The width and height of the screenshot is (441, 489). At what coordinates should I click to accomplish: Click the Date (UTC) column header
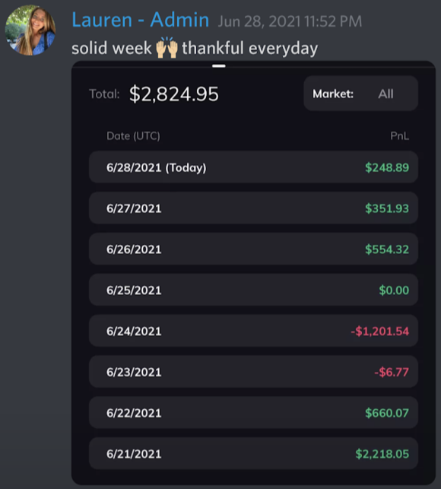pos(133,136)
